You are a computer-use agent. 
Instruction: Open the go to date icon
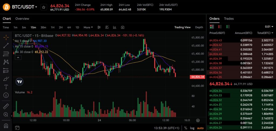click(17, 128)
